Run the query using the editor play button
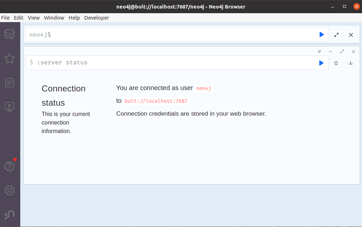This screenshot has height=227, width=362. pyautogui.click(x=321, y=35)
